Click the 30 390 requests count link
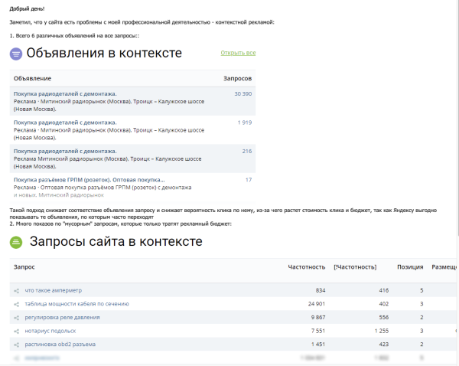The height and width of the screenshot is (366, 459). [243, 93]
